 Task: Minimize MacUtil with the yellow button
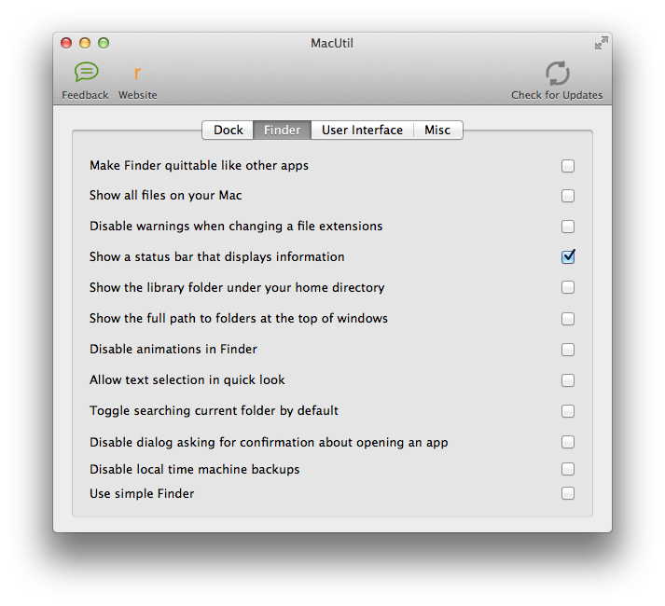[x=85, y=43]
